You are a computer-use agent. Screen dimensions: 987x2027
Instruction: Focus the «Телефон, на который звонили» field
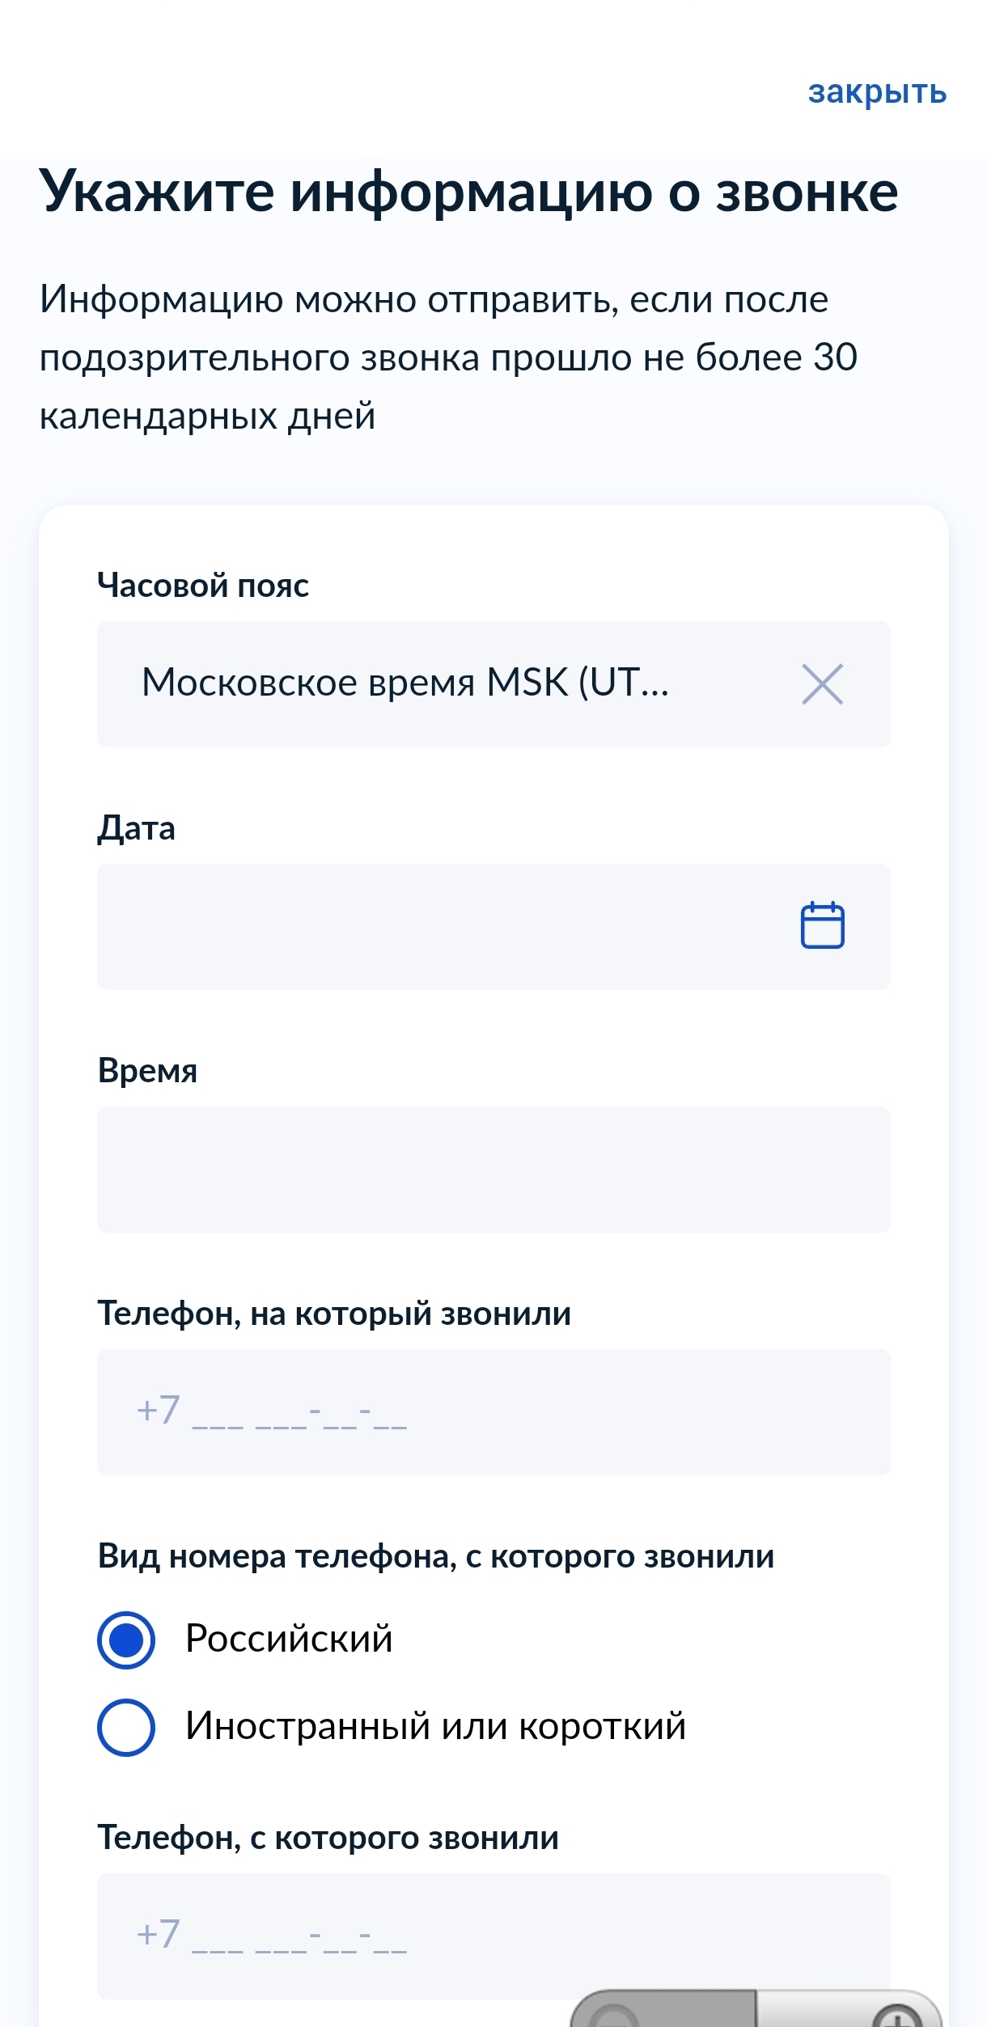click(x=493, y=1412)
